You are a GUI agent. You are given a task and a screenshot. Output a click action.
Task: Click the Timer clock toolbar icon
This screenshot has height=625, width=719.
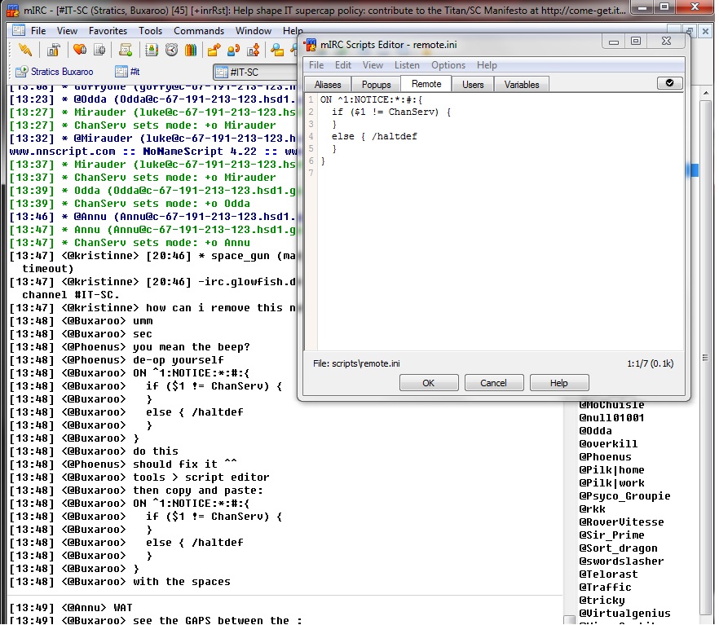pyautogui.click(x=171, y=51)
